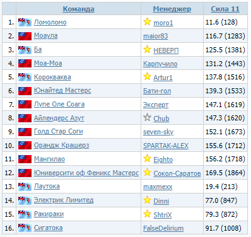Click the flag icon next to Лаутока

click(25, 187)
